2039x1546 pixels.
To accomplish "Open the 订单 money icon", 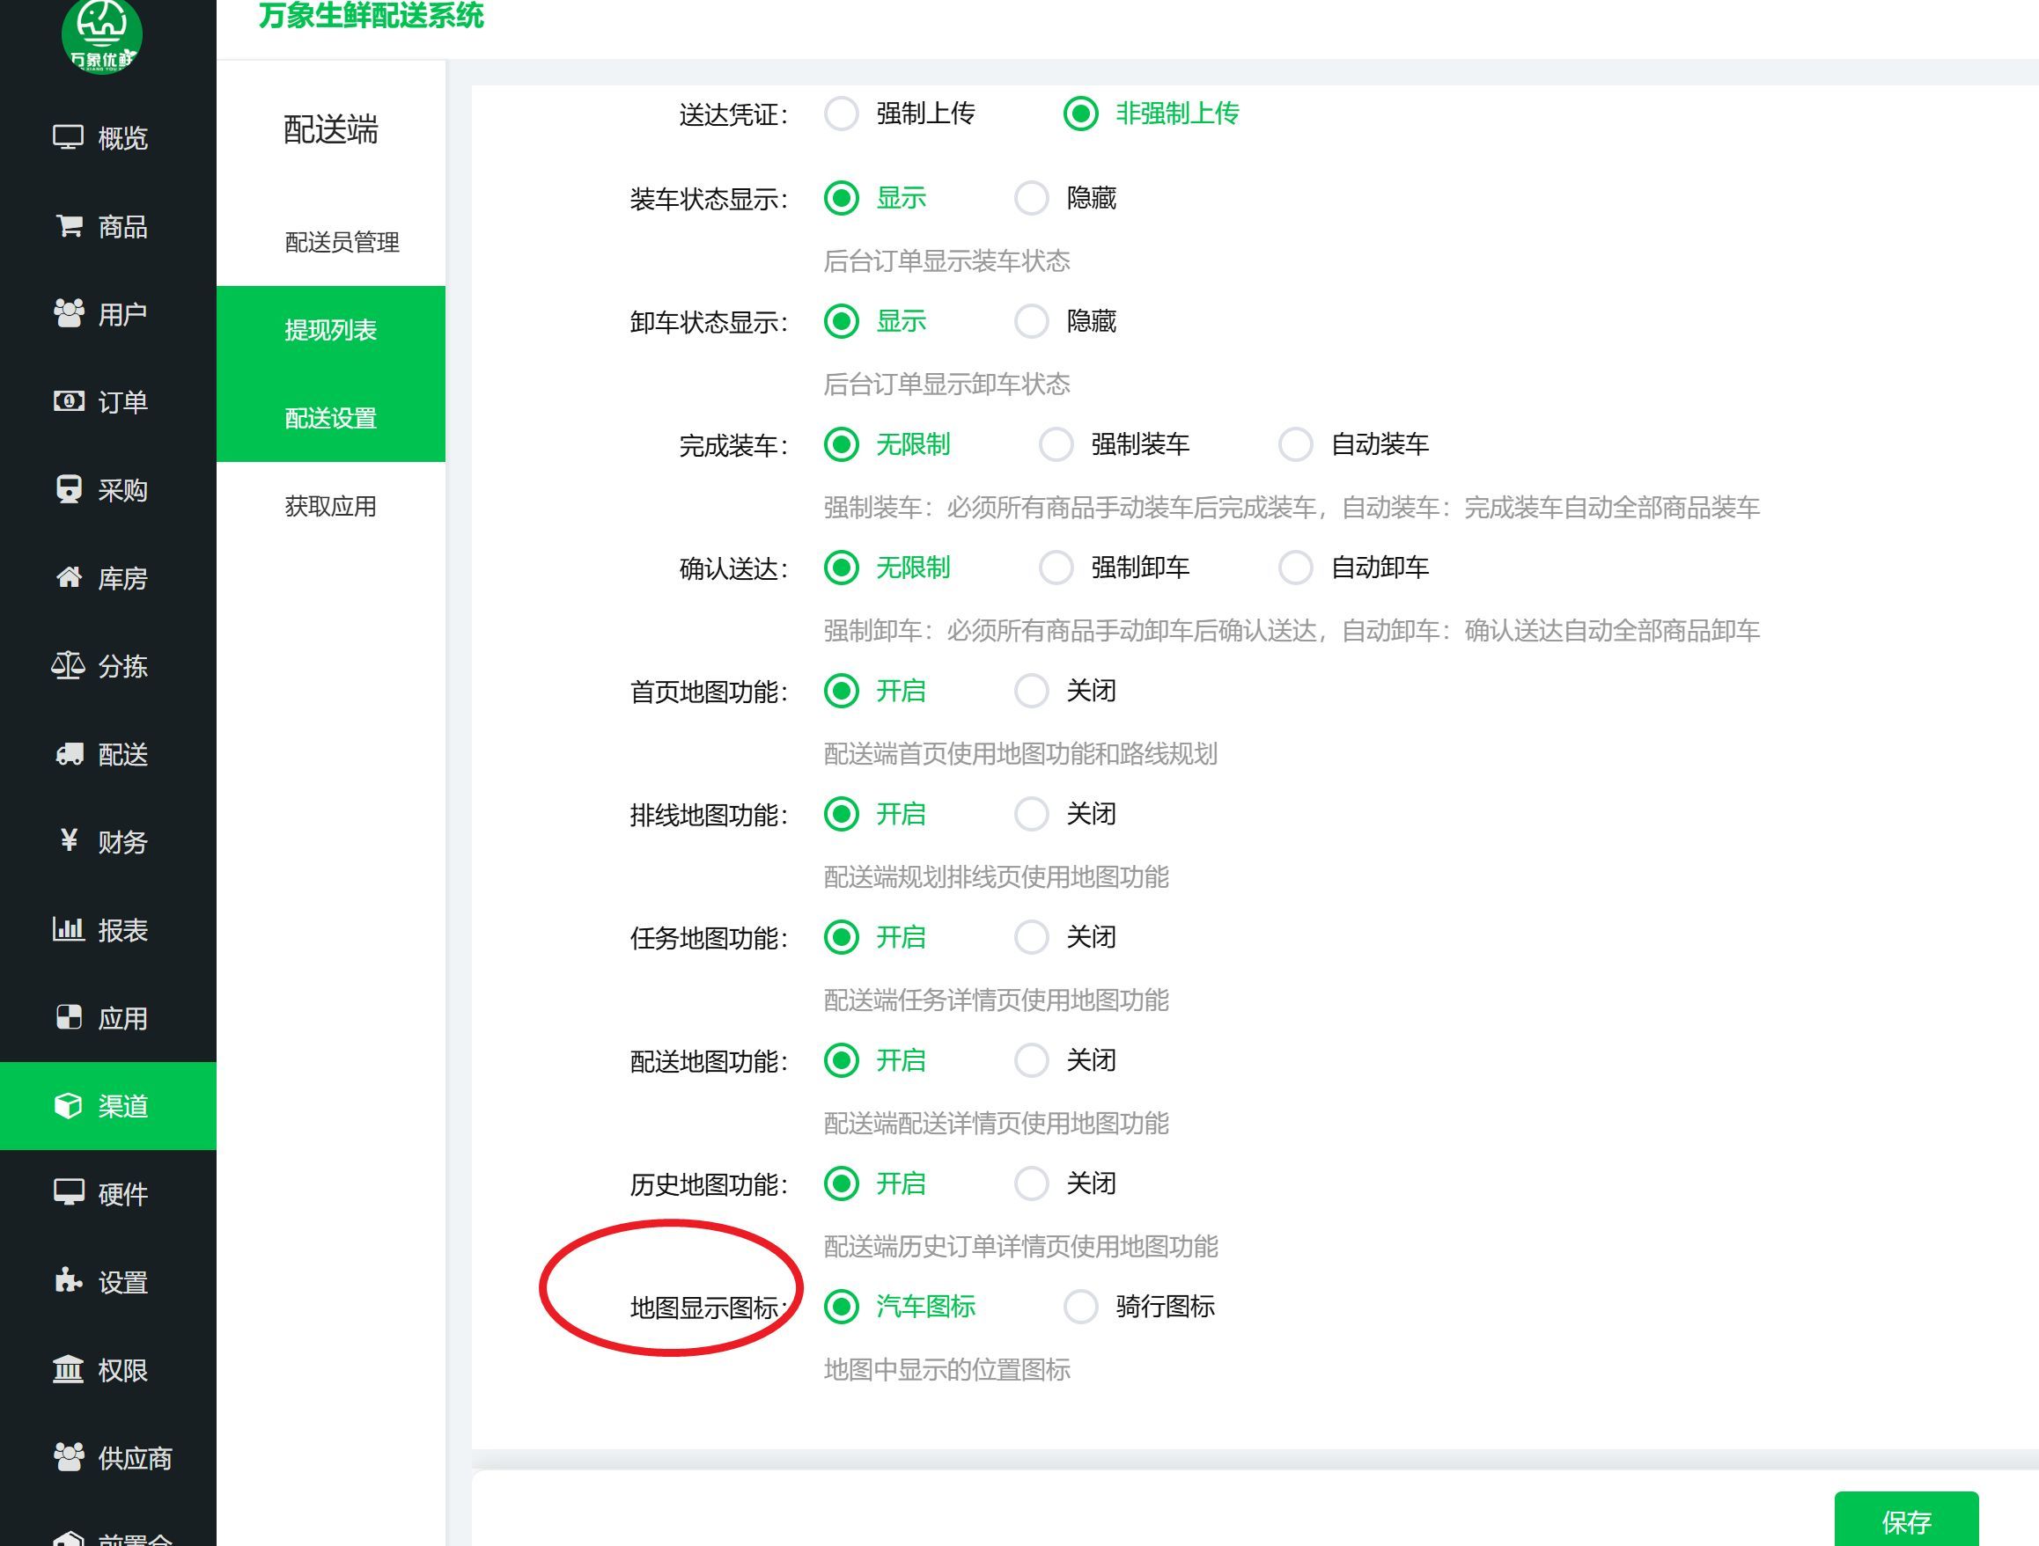I will coord(70,402).
